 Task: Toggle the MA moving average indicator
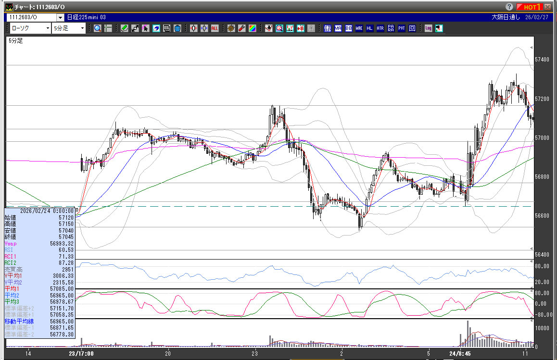coord(338,28)
